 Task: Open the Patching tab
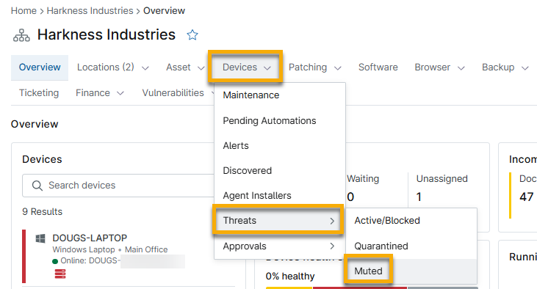click(308, 67)
